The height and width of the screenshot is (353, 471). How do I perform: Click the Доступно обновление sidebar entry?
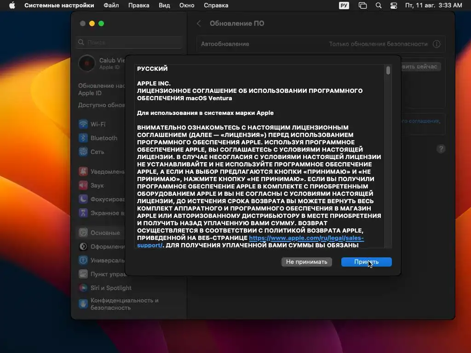[x=102, y=105]
